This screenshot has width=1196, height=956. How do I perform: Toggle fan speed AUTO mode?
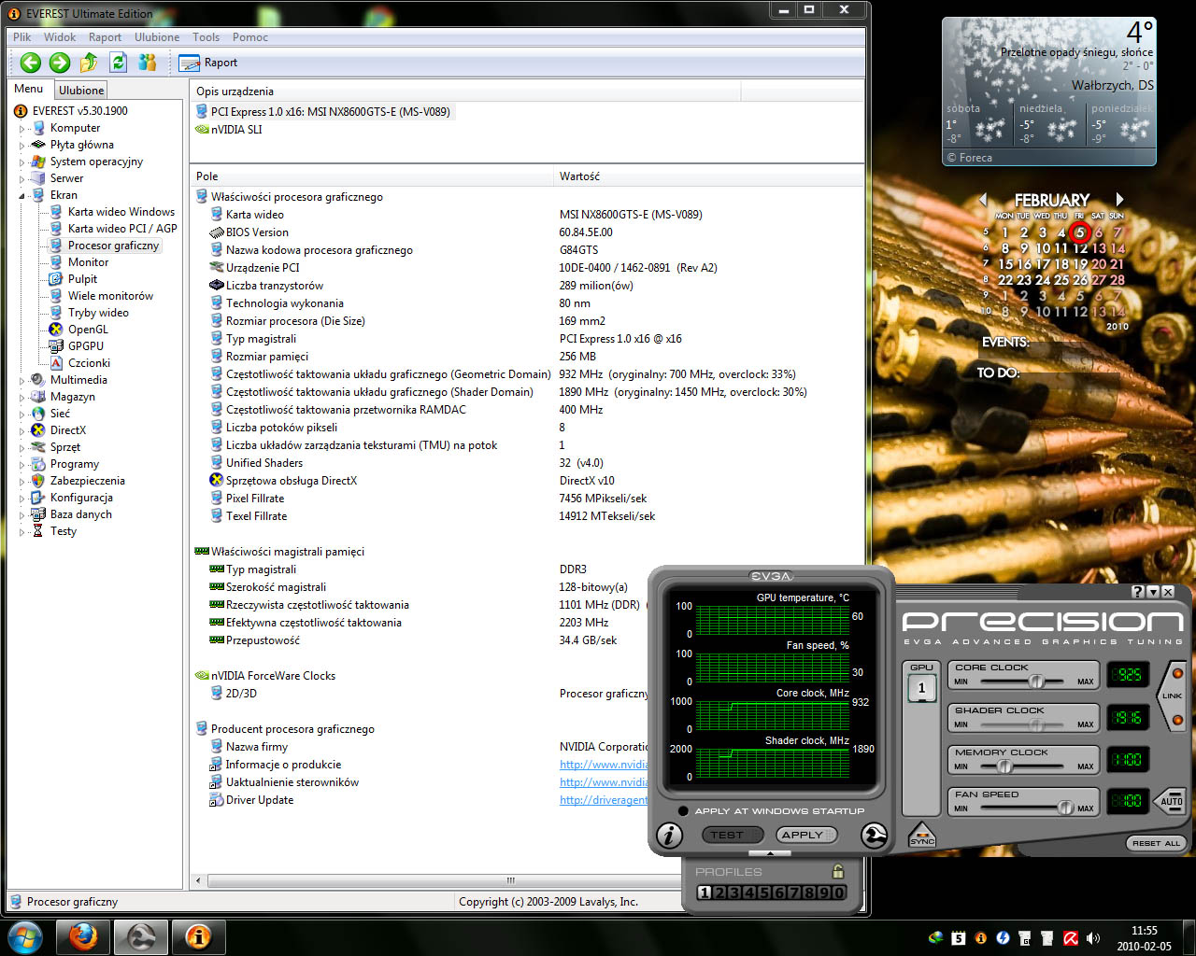click(1171, 801)
